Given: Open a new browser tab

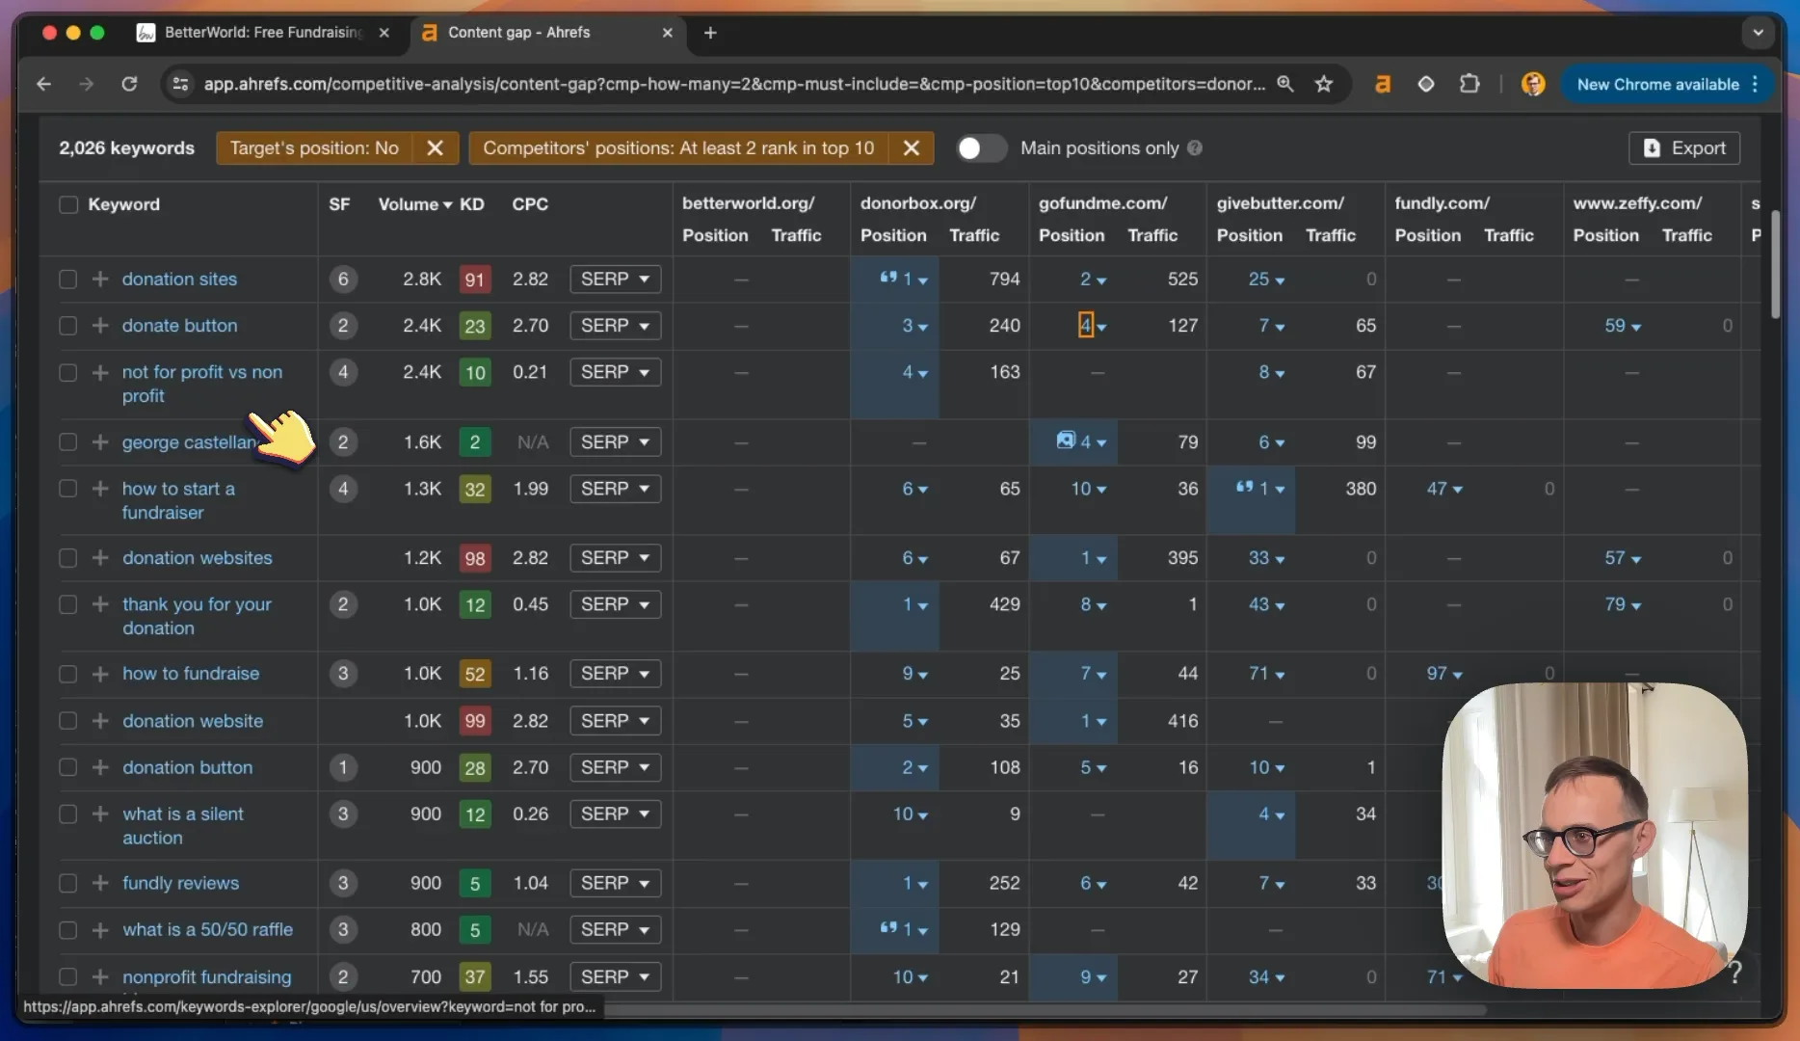Looking at the screenshot, I should 710,33.
